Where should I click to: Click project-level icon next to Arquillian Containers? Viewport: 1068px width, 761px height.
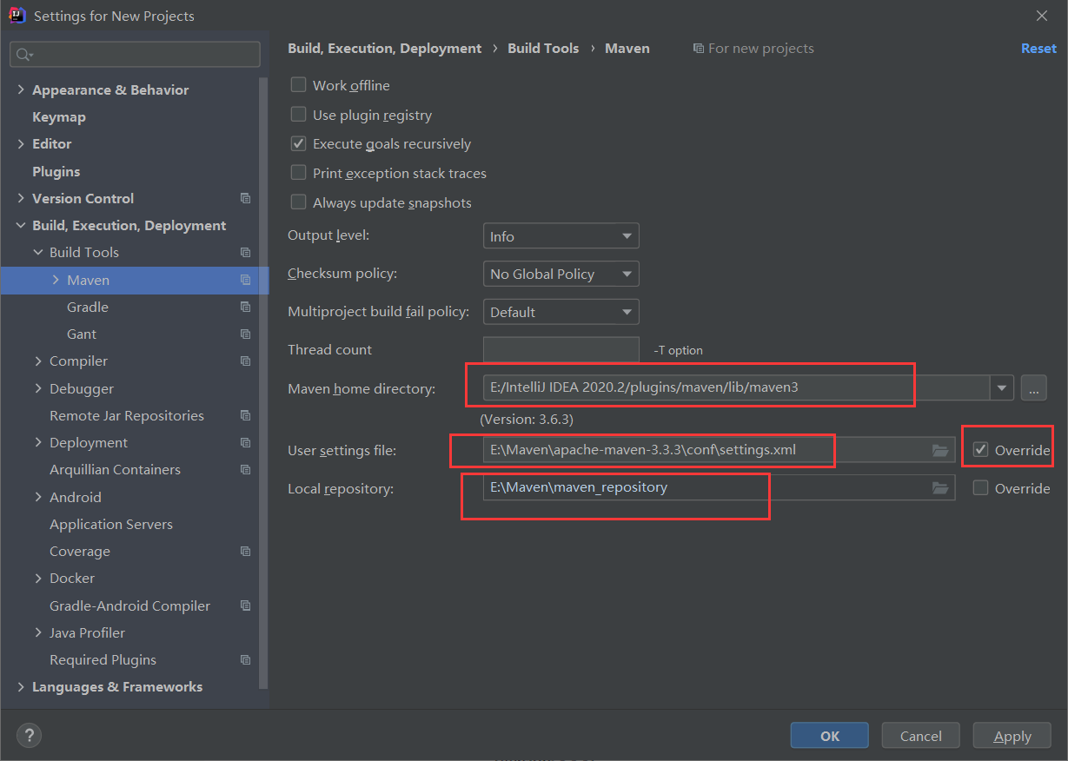[245, 469]
